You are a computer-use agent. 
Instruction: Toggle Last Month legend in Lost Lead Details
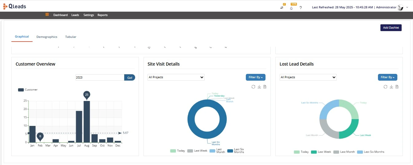(x=344, y=152)
